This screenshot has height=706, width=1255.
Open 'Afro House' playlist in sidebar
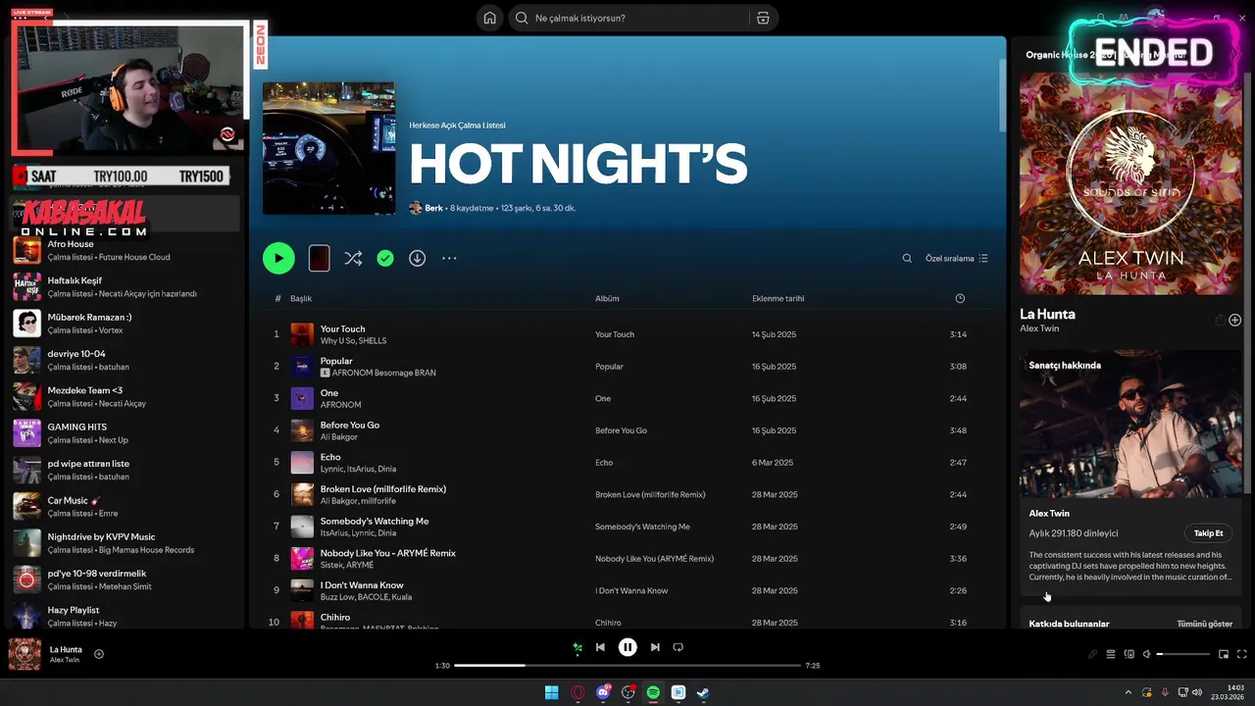125,250
